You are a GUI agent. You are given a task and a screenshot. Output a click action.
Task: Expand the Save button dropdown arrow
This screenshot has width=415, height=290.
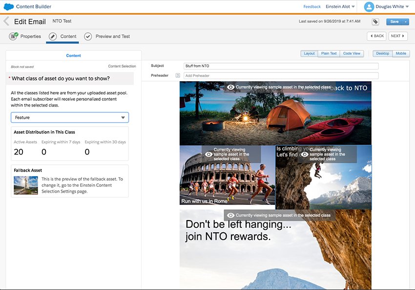[x=407, y=22]
